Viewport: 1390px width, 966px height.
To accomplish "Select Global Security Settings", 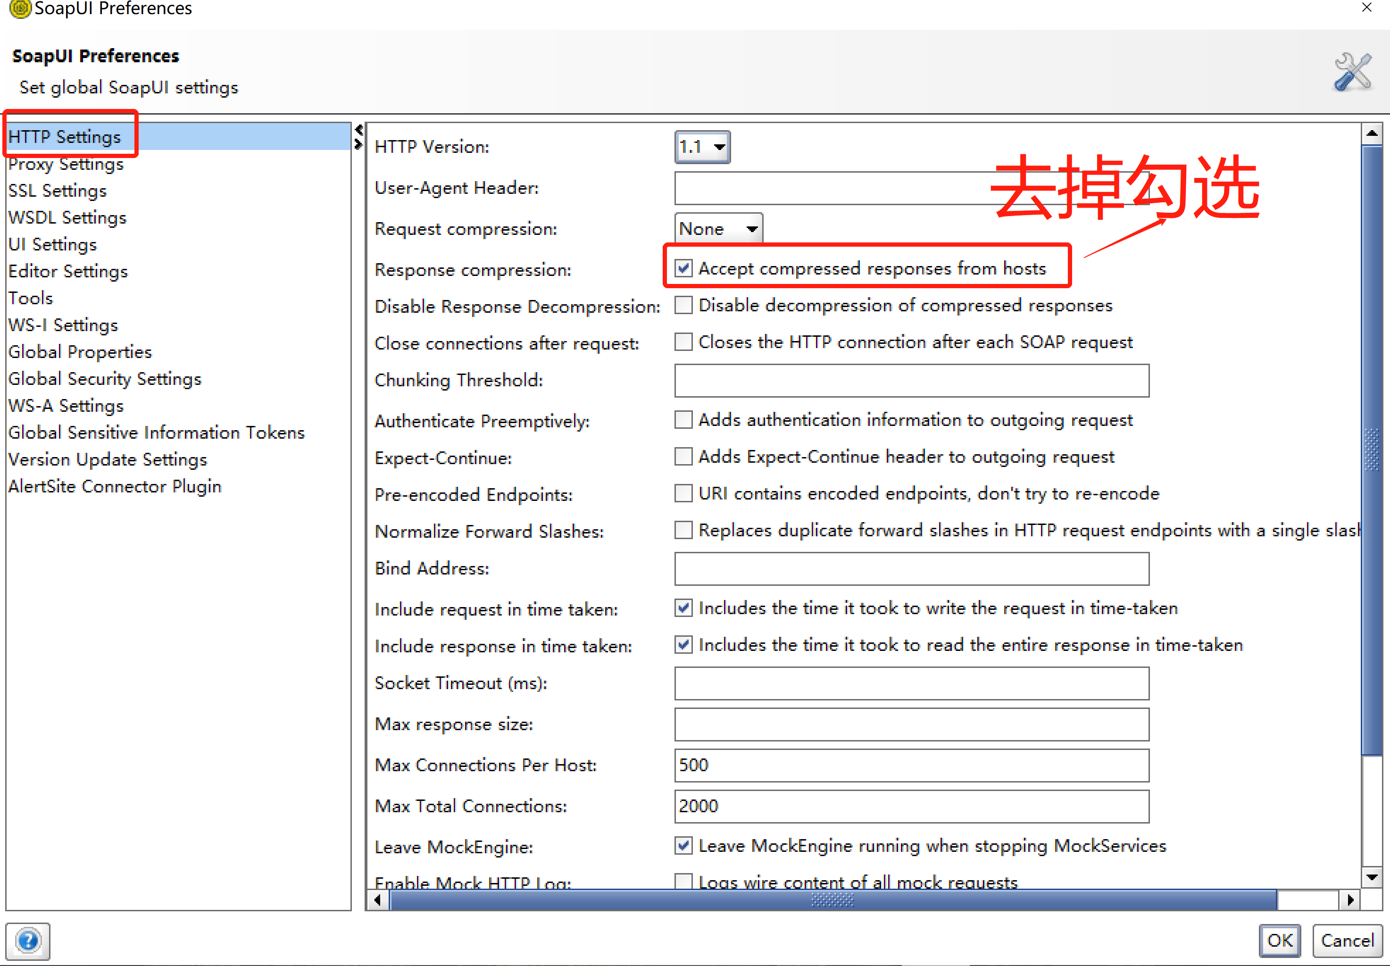I will pyautogui.click(x=105, y=378).
